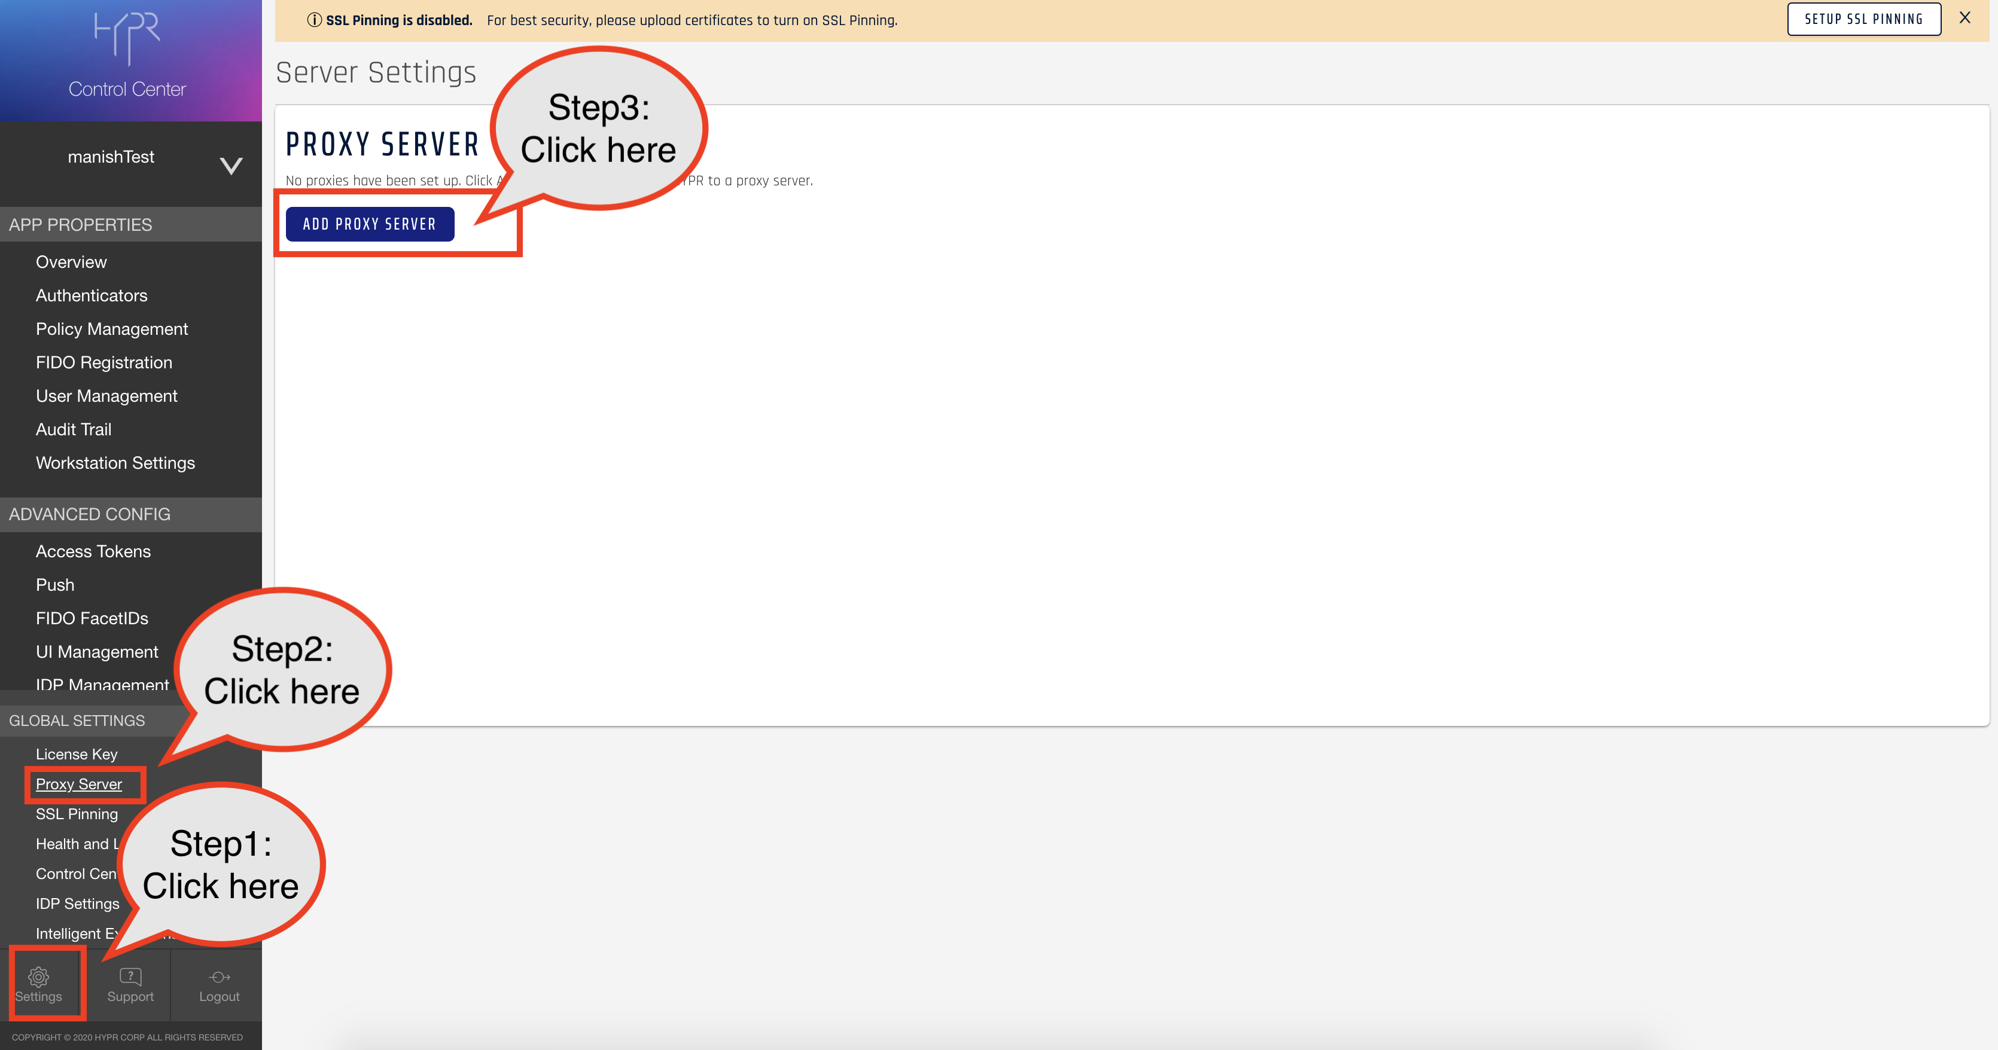Click the Add Proxy Server button
This screenshot has height=1050, width=1998.
(369, 224)
